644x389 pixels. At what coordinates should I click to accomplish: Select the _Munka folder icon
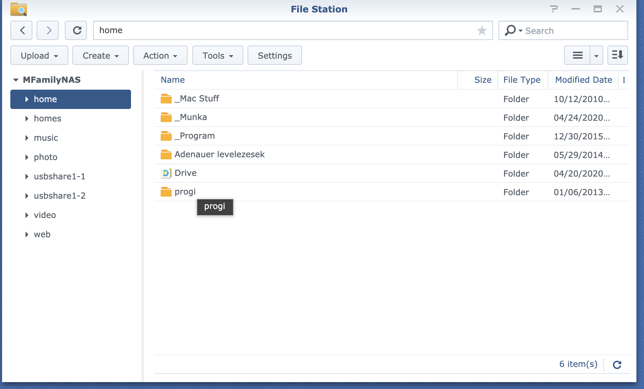point(166,117)
